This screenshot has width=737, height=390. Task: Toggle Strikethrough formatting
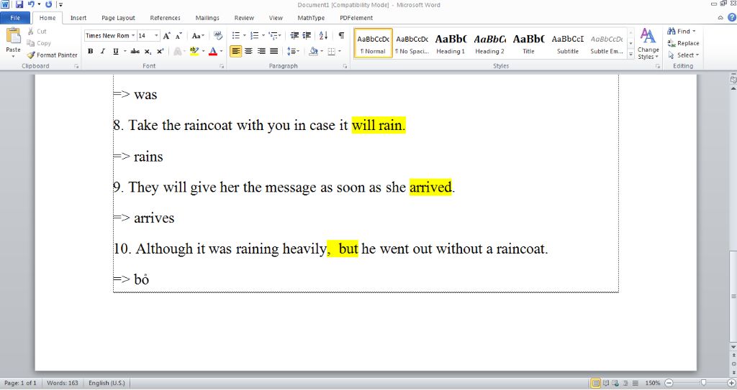[135, 51]
